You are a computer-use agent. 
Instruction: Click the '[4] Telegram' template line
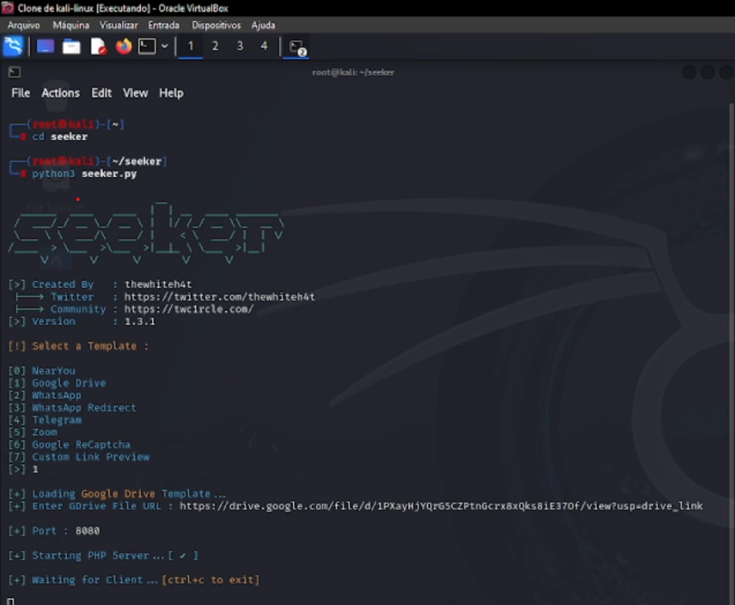[45, 420]
